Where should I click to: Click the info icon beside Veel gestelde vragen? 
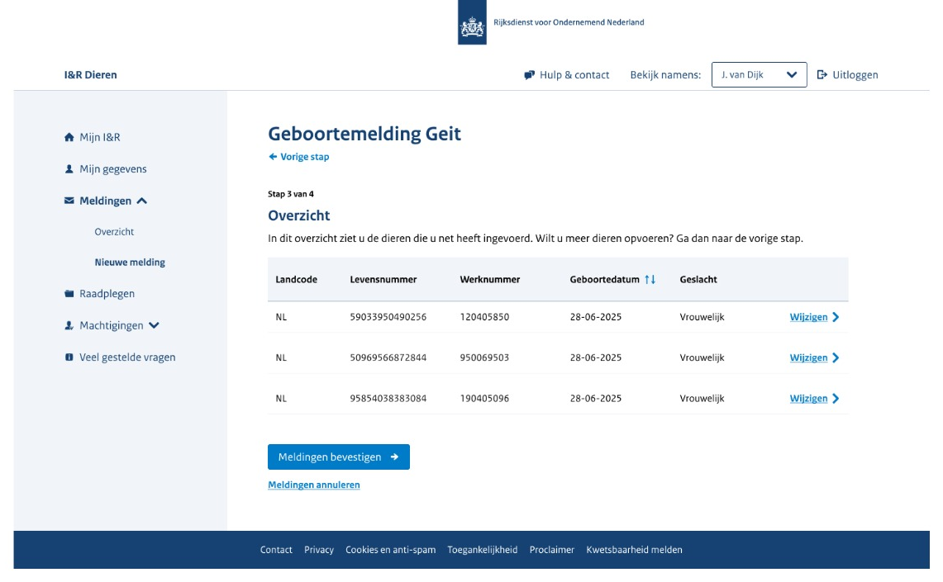[69, 357]
